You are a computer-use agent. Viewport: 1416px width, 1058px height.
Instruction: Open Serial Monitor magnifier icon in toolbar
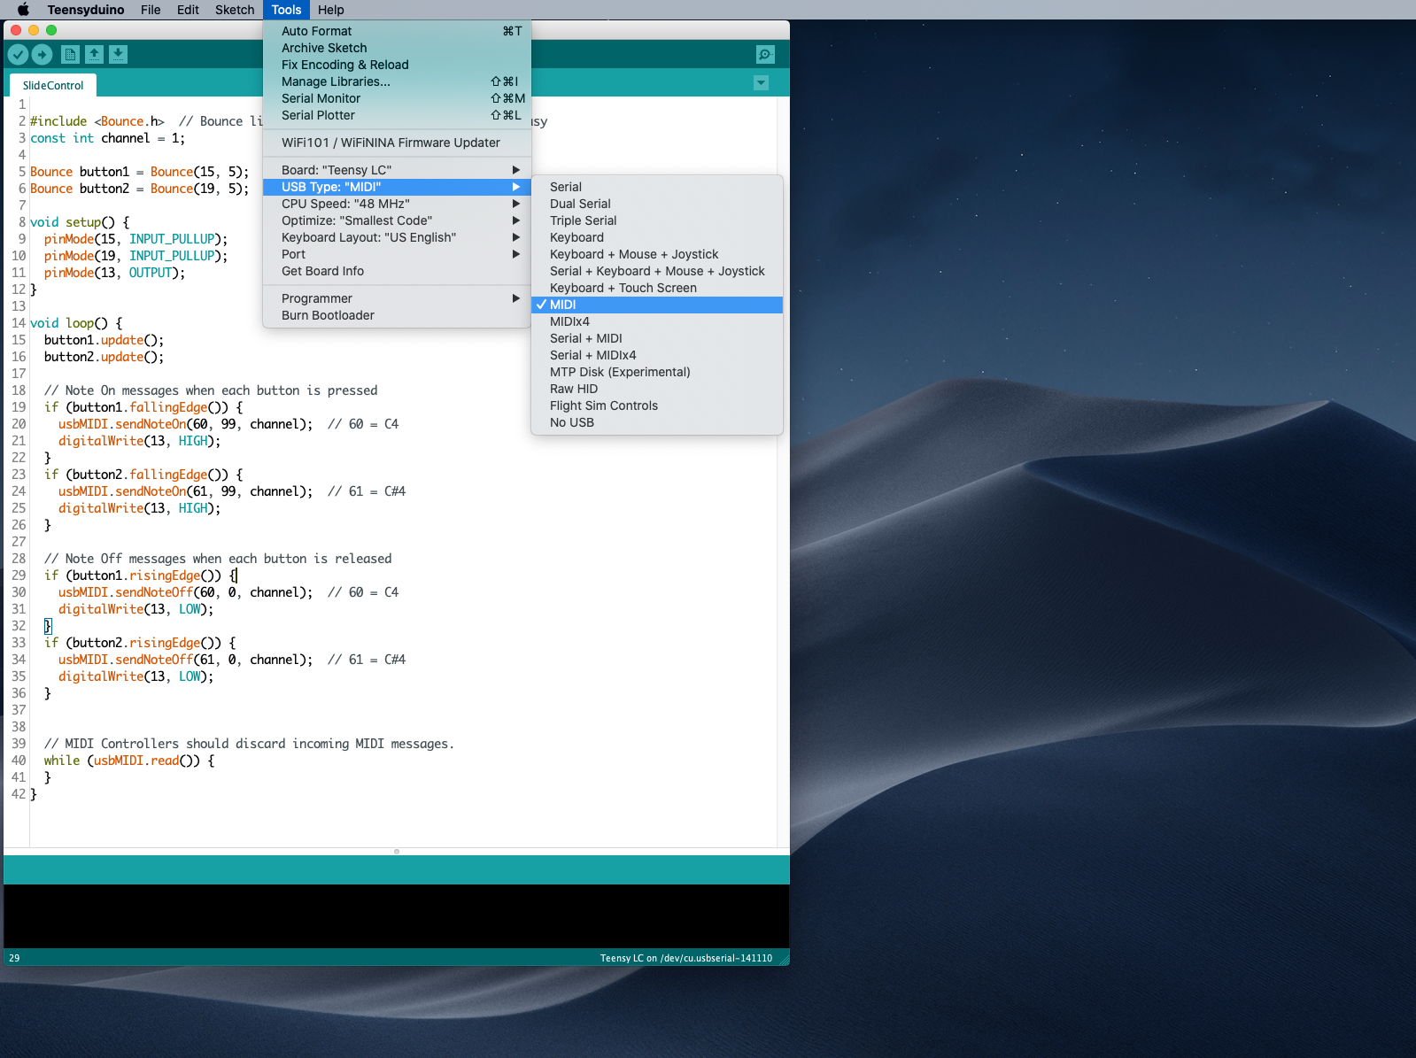pos(765,55)
